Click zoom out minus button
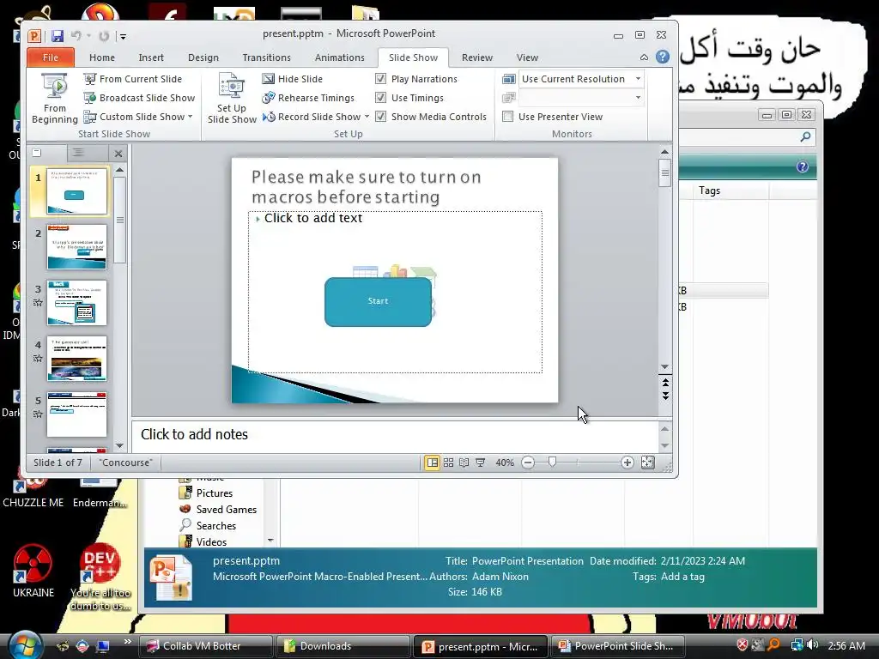The width and height of the screenshot is (879, 659). pos(528,463)
